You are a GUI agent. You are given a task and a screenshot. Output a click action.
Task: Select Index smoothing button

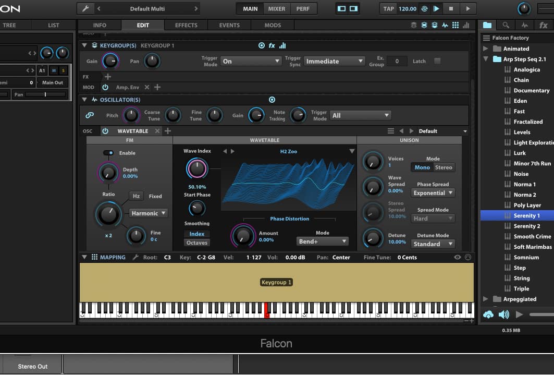pos(197,234)
